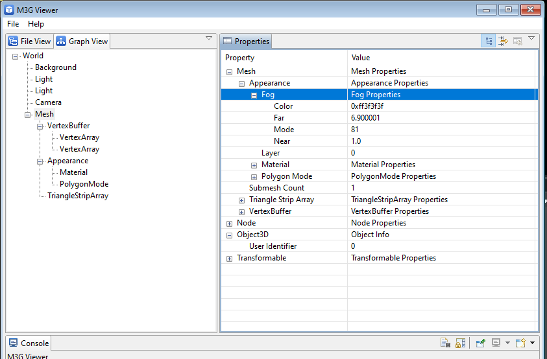Click the M3G Viewer title bar icon
547x359 pixels.
9,10
